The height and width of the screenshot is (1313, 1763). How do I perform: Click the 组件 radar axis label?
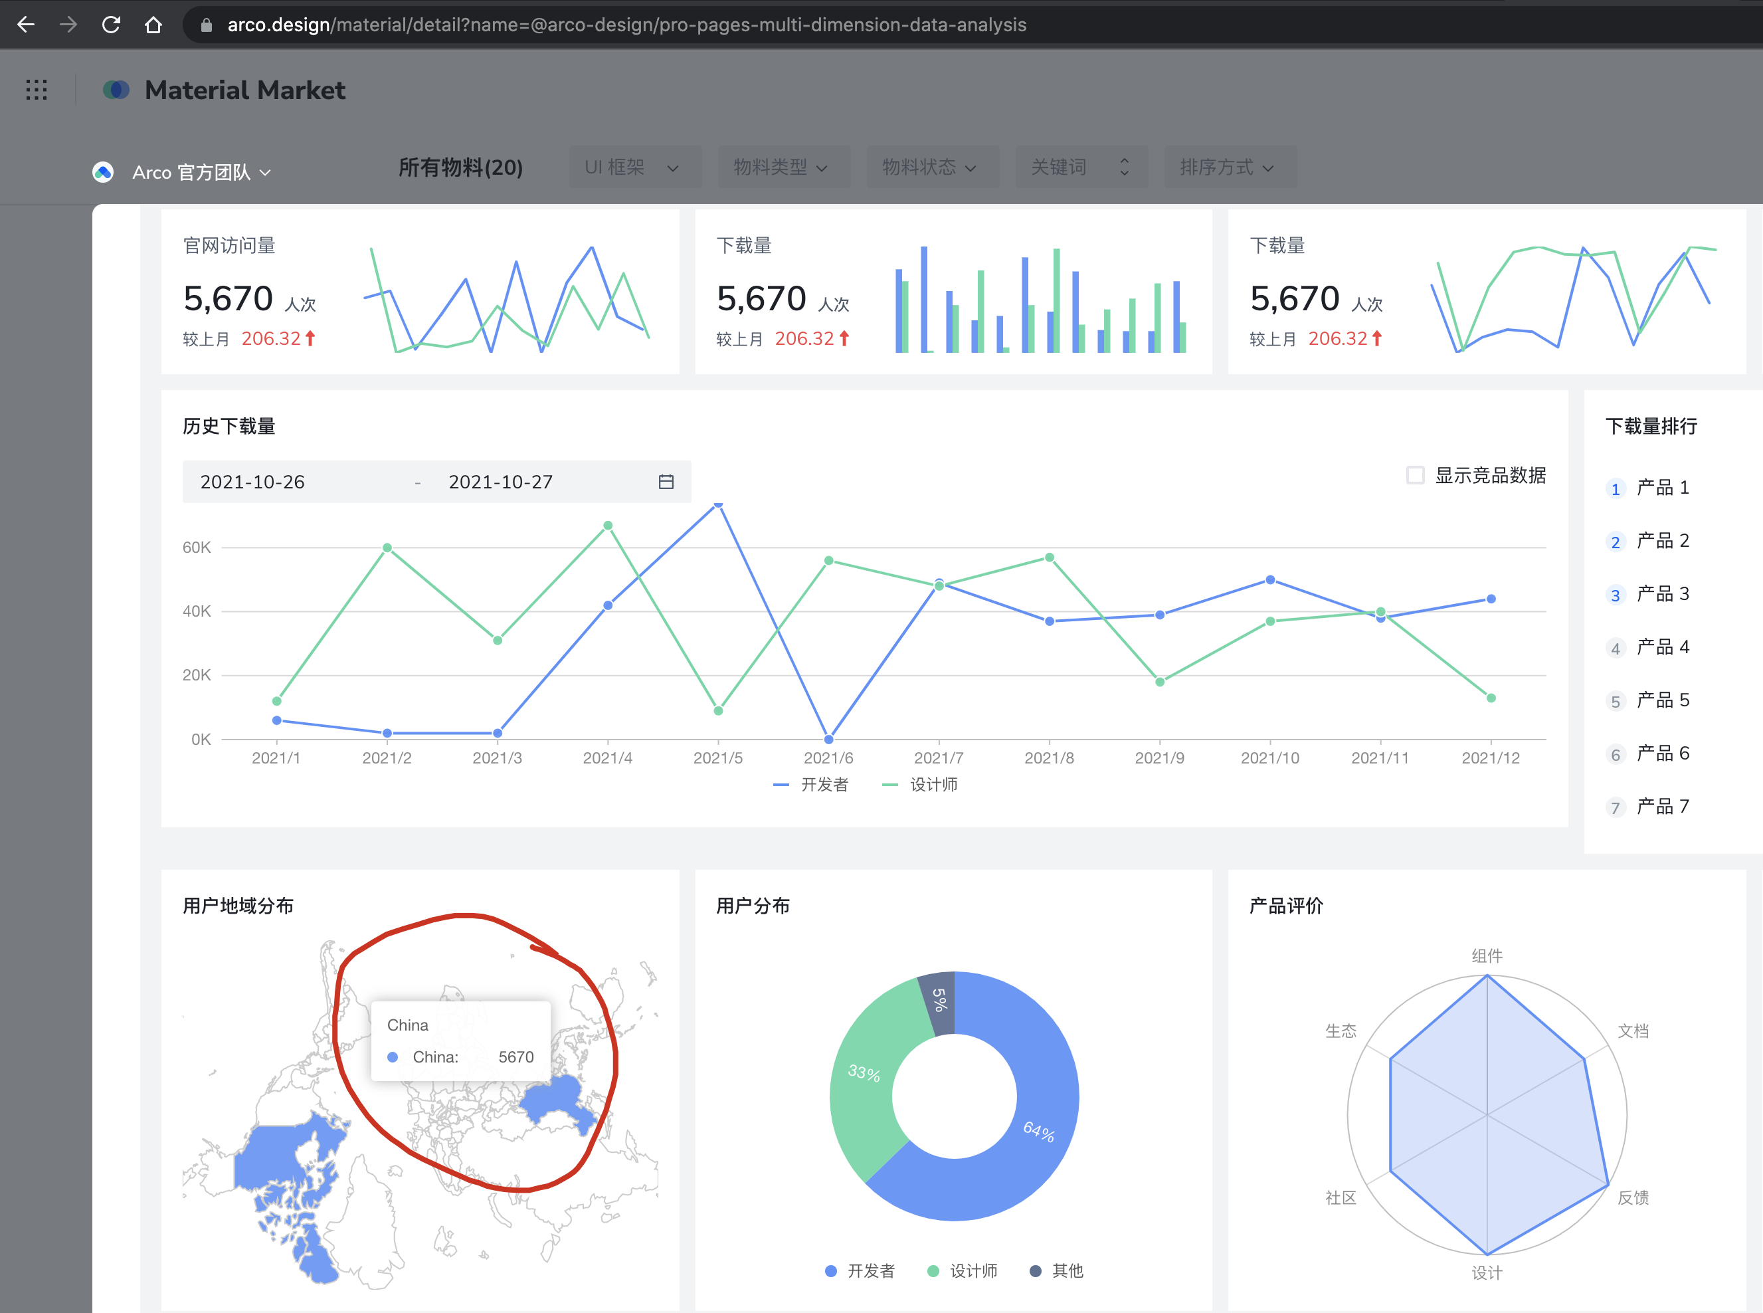point(1487,956)
